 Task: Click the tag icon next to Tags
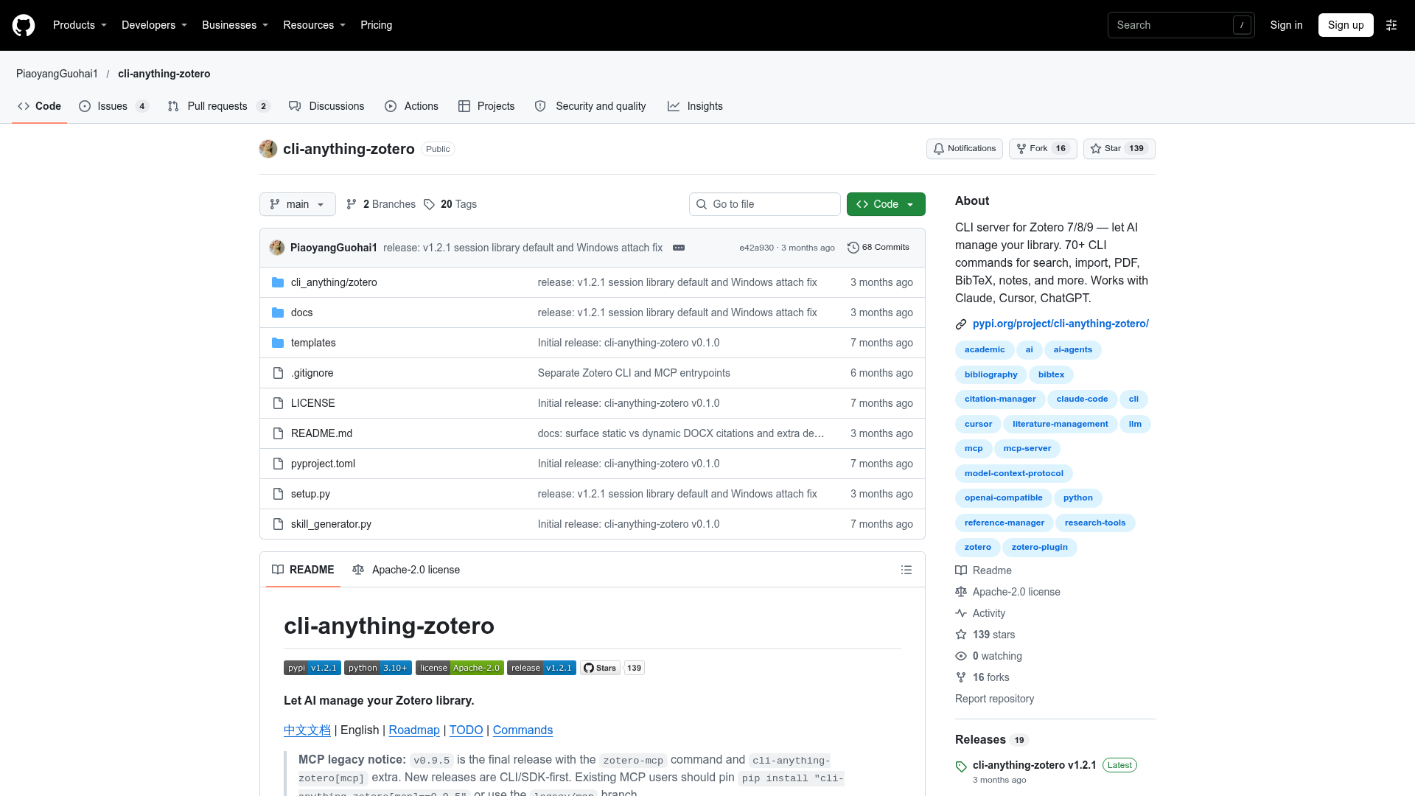pyautogui.click(x=430, y=204)
